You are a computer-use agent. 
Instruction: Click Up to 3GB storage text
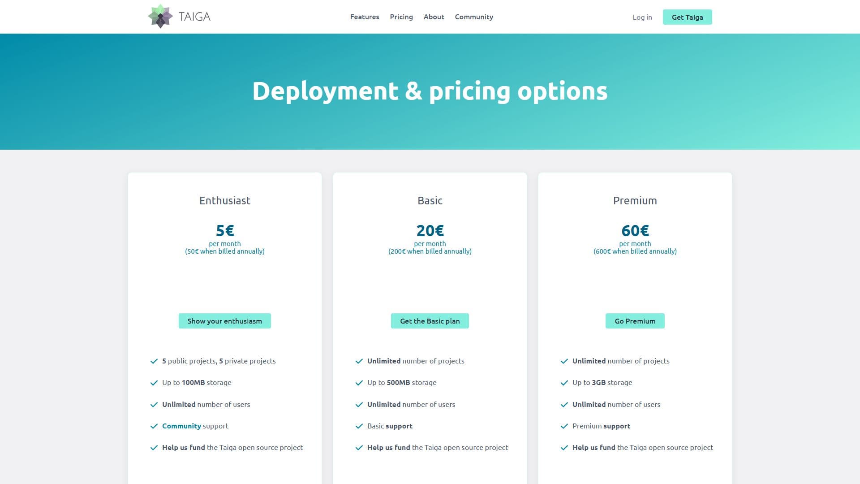pos(602,383)
